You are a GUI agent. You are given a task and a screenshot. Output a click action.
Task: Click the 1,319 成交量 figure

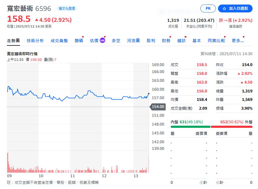[x=173, y=20]
